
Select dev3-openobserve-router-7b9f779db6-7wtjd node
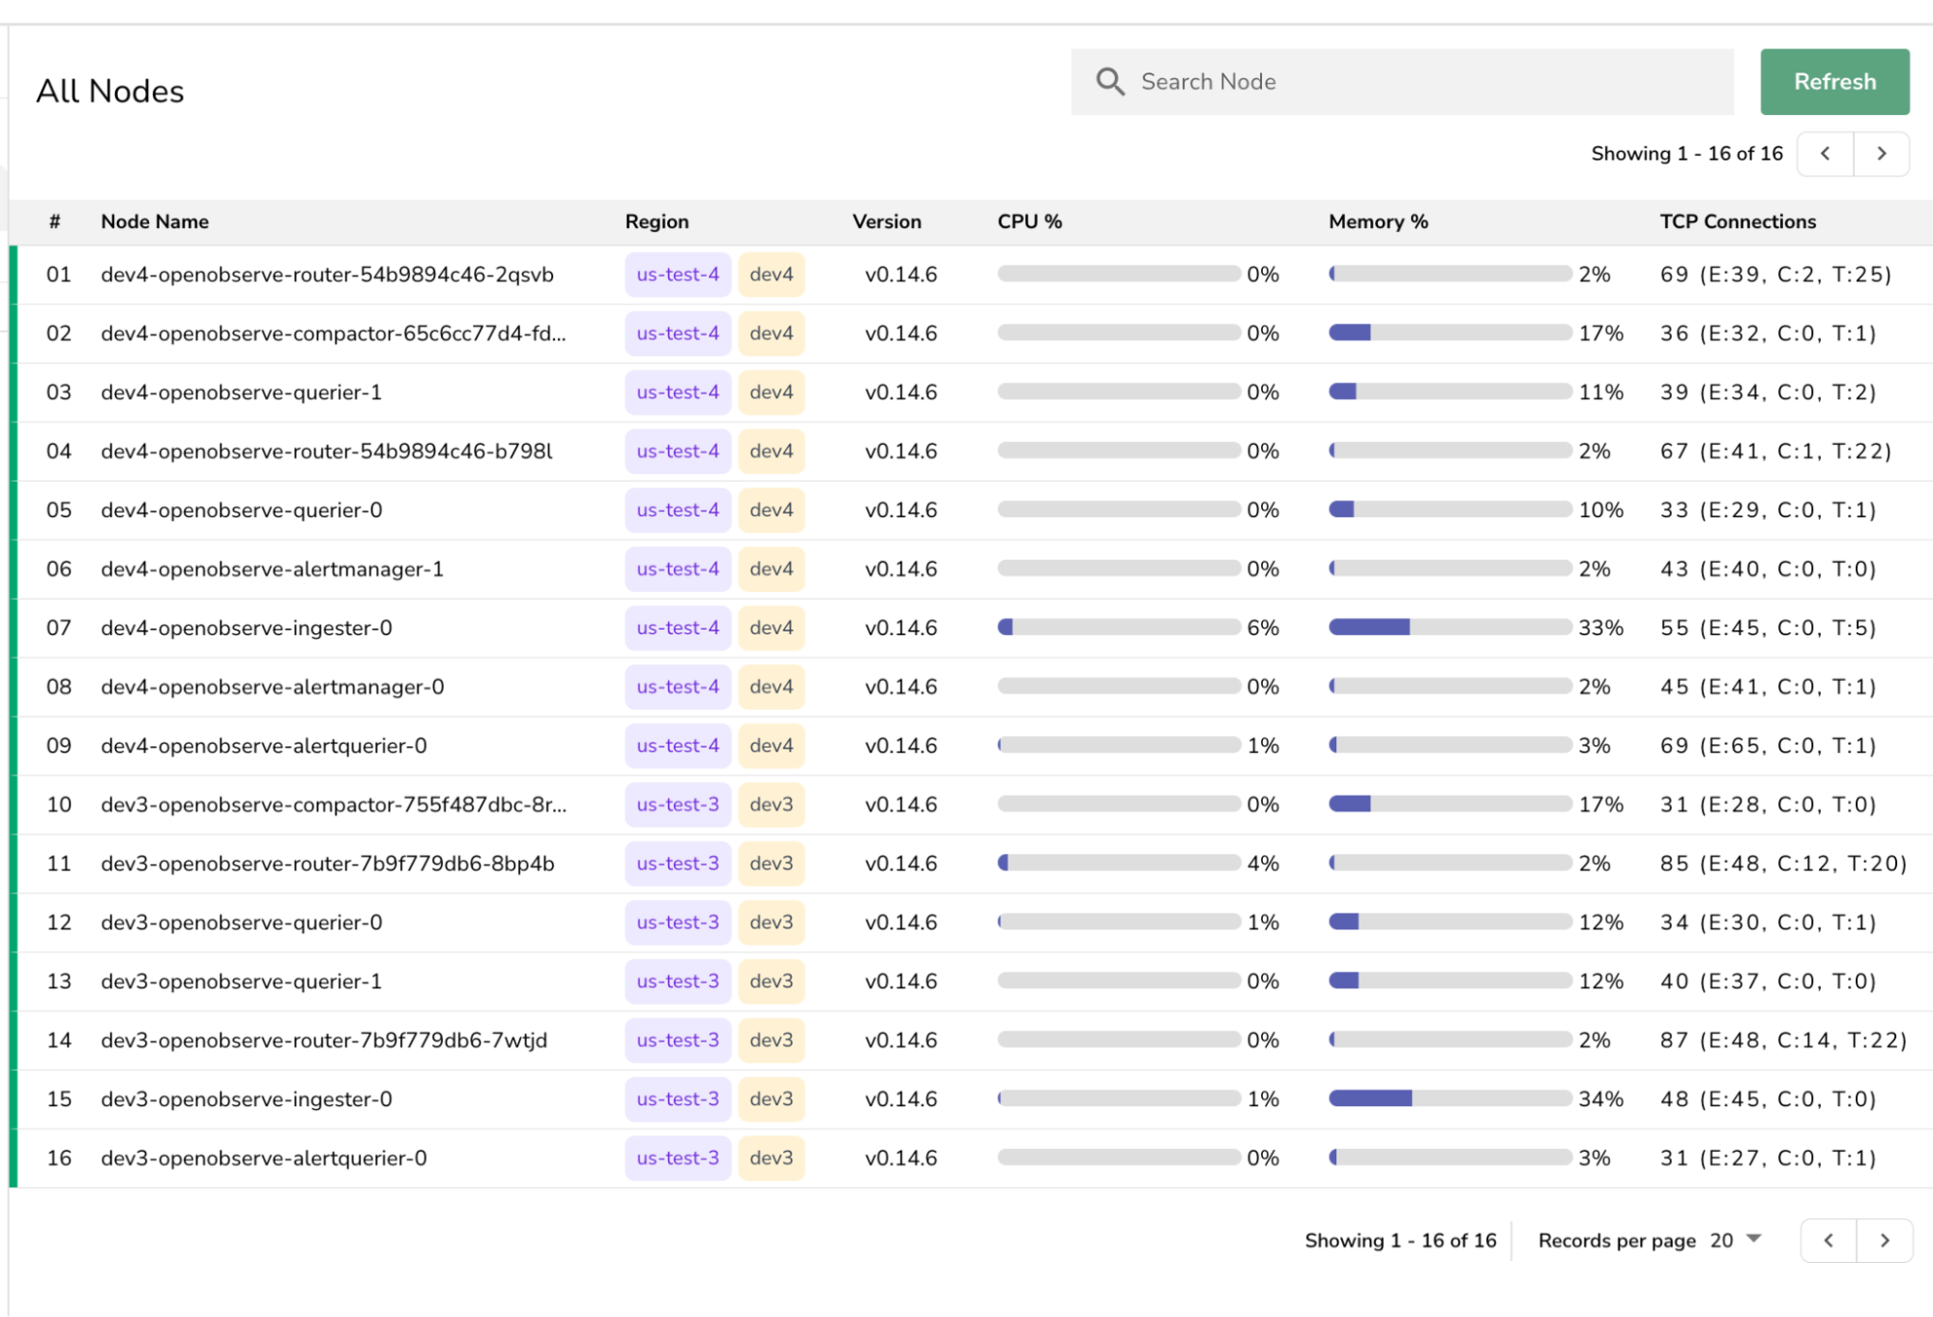click(324, 1040)
